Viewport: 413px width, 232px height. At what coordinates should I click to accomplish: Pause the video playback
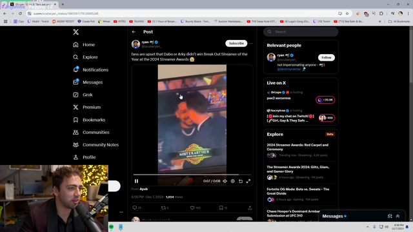click(x=136, y=181)
